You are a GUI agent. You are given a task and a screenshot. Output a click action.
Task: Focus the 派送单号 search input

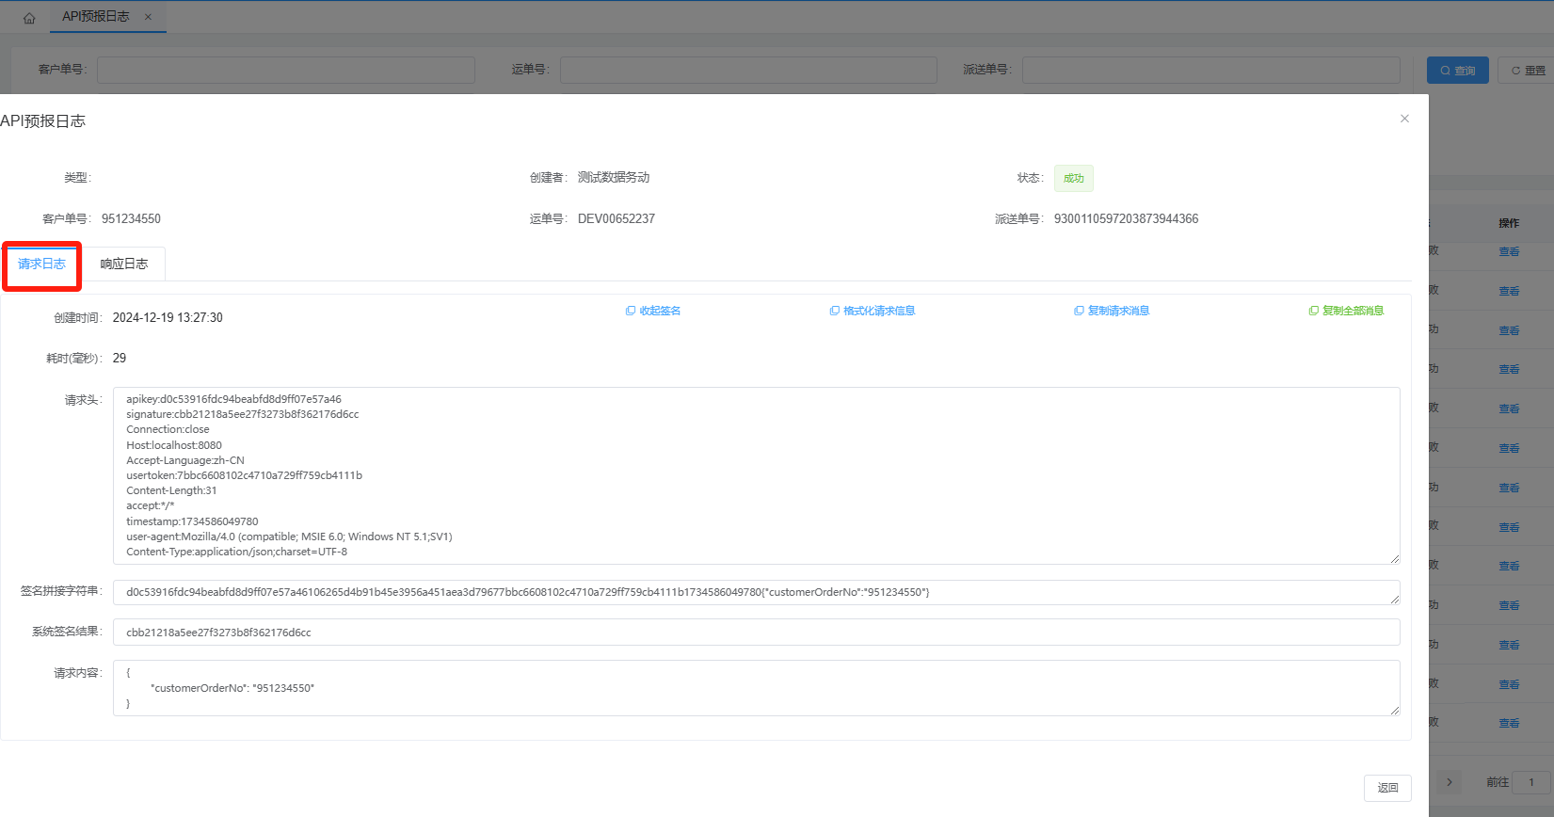pos(1211,70)
